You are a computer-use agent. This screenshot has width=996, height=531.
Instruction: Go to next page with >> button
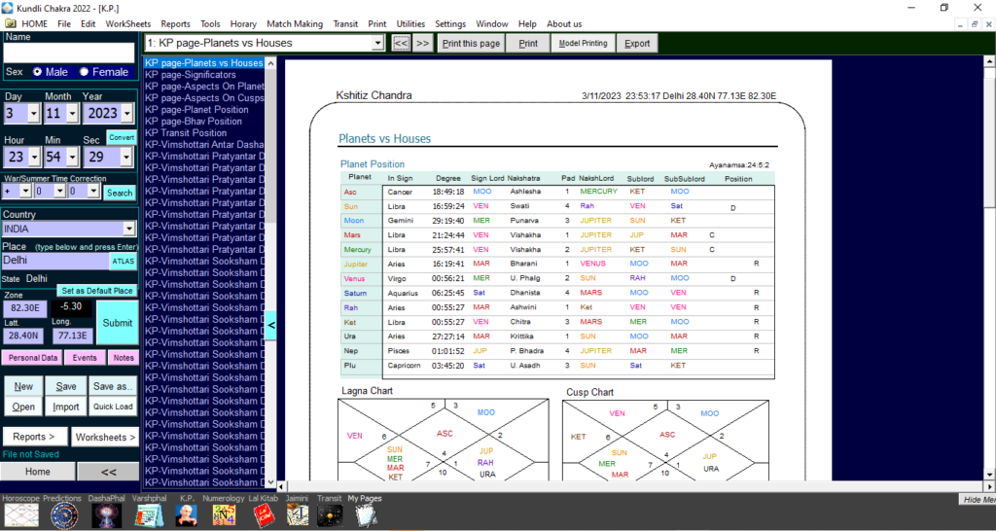(x=422, y=43)
